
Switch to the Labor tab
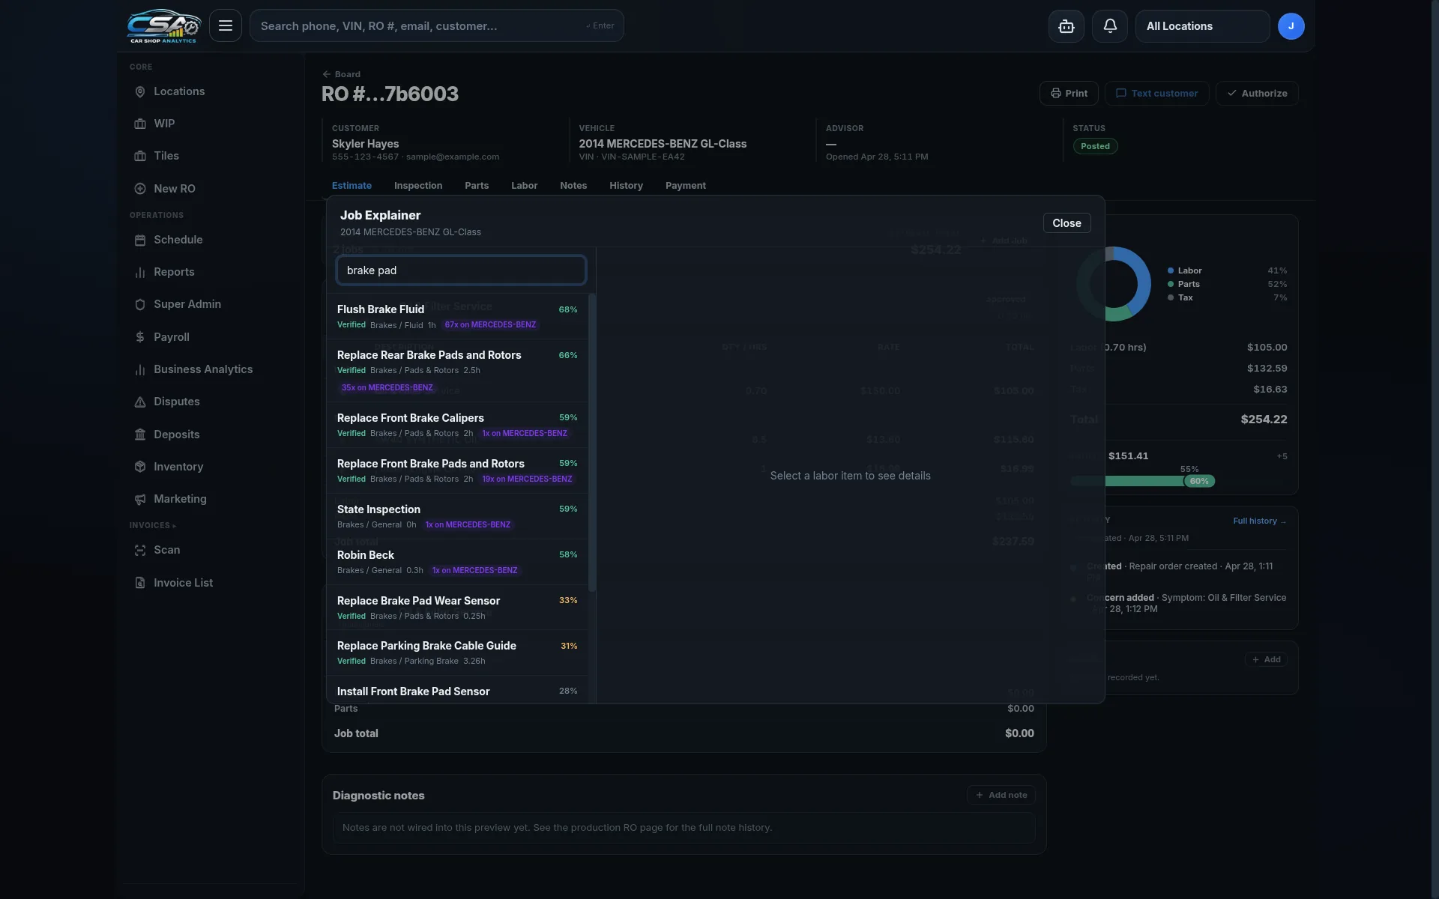coord(525,185)
